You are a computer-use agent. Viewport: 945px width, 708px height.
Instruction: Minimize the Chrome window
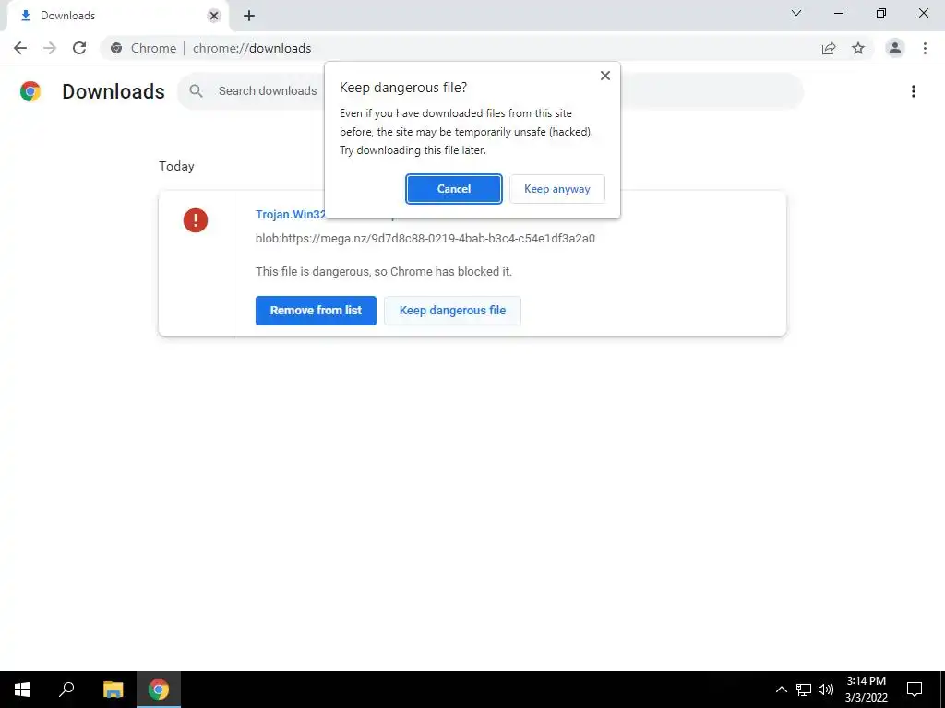(839, 13)
